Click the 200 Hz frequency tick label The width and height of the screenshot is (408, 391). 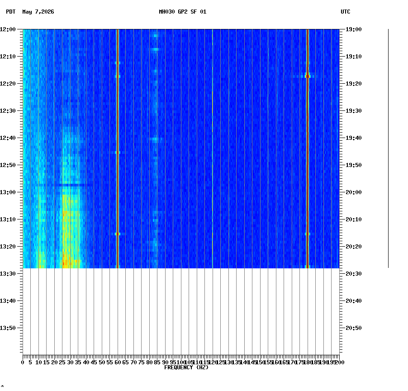340,362
